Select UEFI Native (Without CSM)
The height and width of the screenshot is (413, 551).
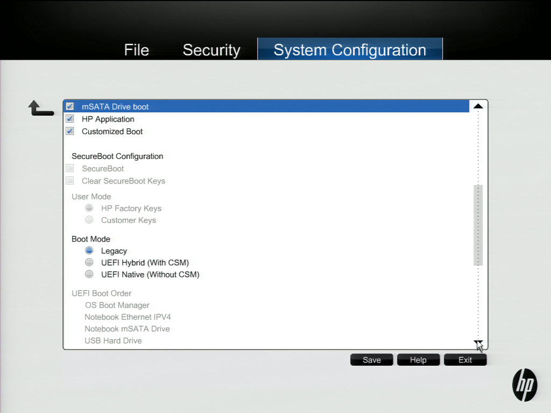coord(89,274)
